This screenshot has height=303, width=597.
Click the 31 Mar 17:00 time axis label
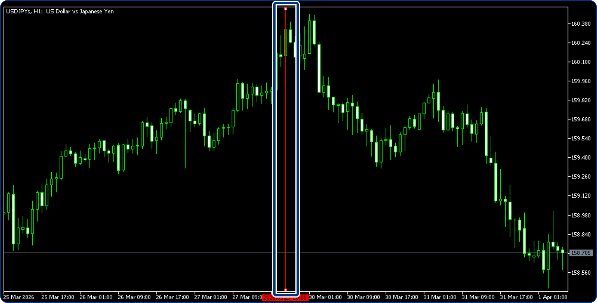[516, 297]
